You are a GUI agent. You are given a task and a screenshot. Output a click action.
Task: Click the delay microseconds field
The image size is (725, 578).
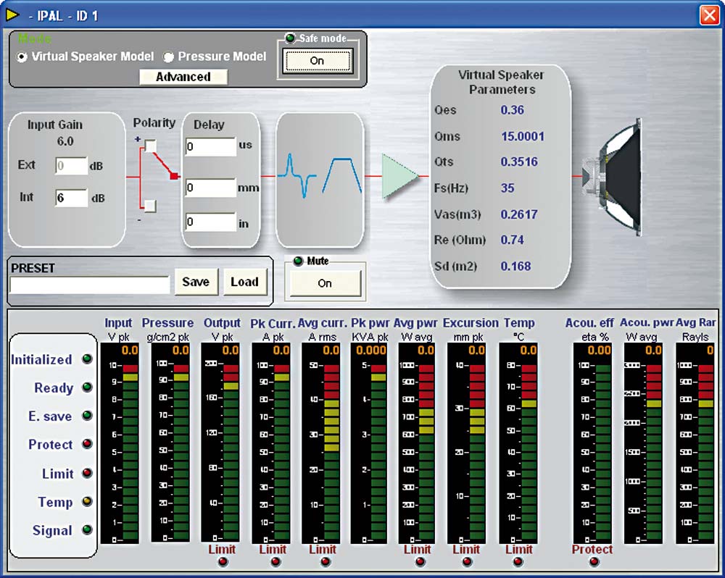[211, 146]
